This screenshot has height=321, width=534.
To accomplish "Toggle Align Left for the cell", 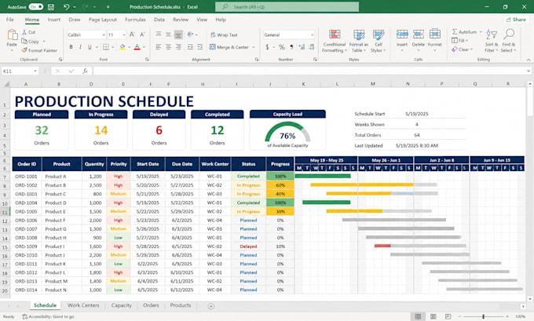I will (x=159, y=47).
